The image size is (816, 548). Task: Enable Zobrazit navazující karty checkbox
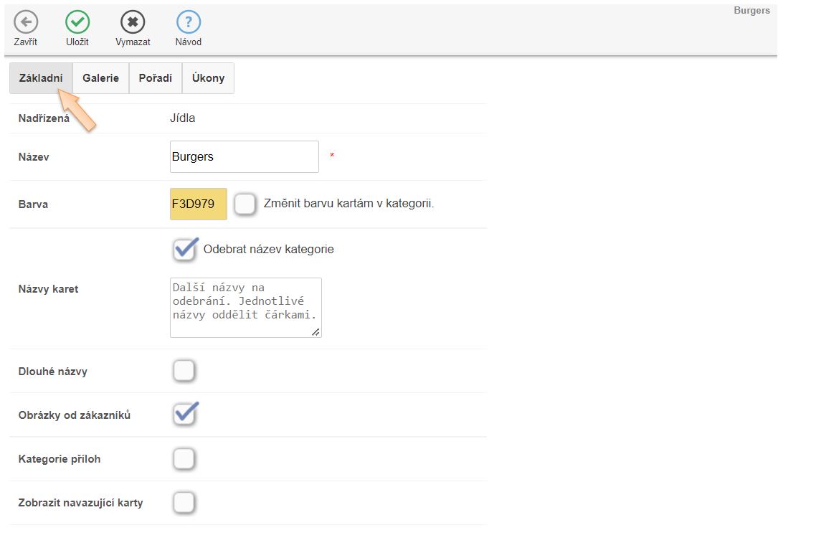coord(184,502)
